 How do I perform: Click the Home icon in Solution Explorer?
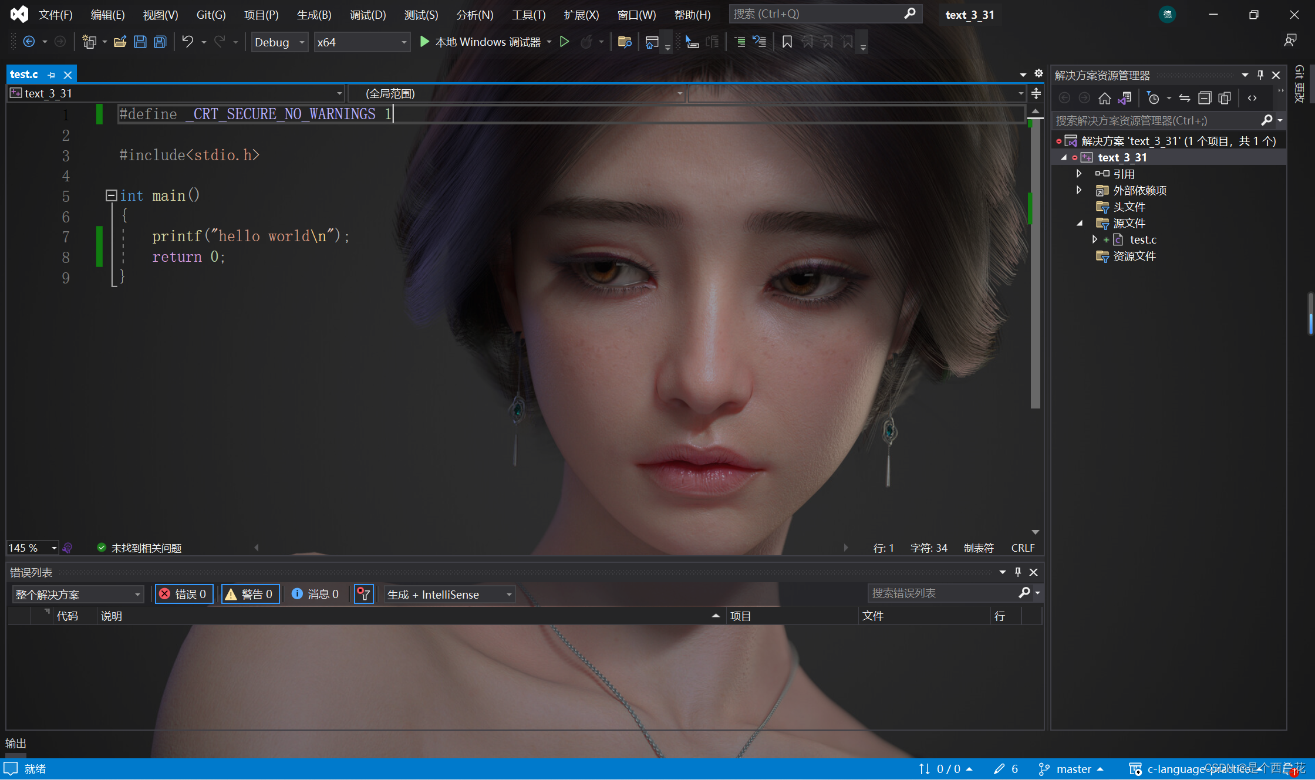coord(1104,98)
